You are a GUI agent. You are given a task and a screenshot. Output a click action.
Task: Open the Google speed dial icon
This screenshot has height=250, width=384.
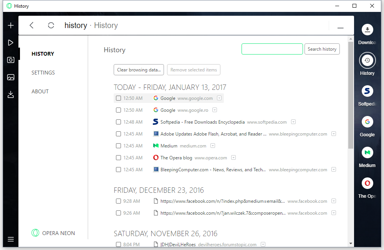[367, 122]
